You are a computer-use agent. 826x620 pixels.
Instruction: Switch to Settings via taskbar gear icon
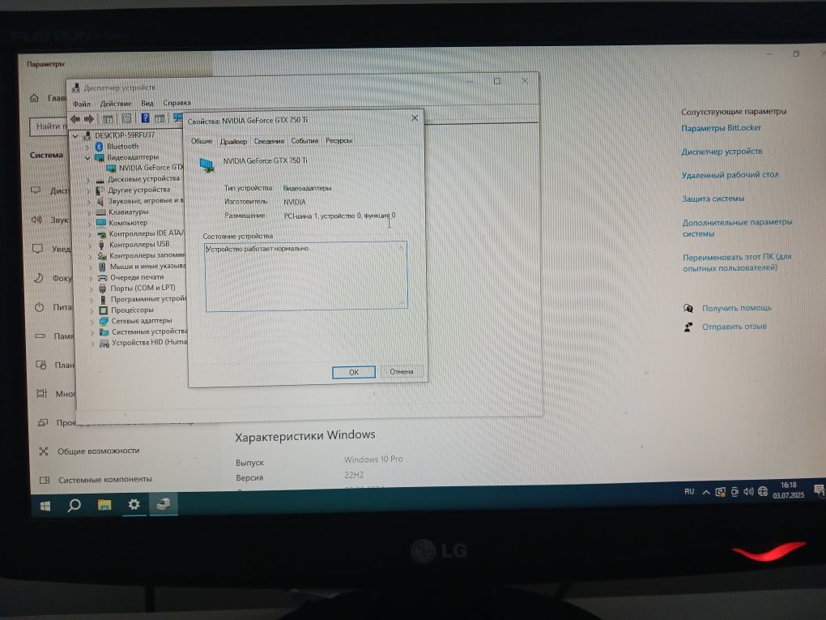coord(134,505)
